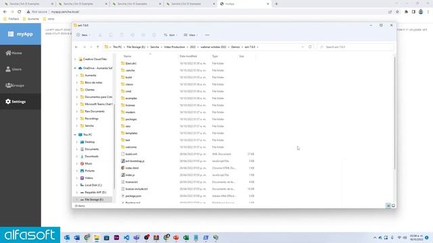Expand the Desktop node in navigation pane

77,142
